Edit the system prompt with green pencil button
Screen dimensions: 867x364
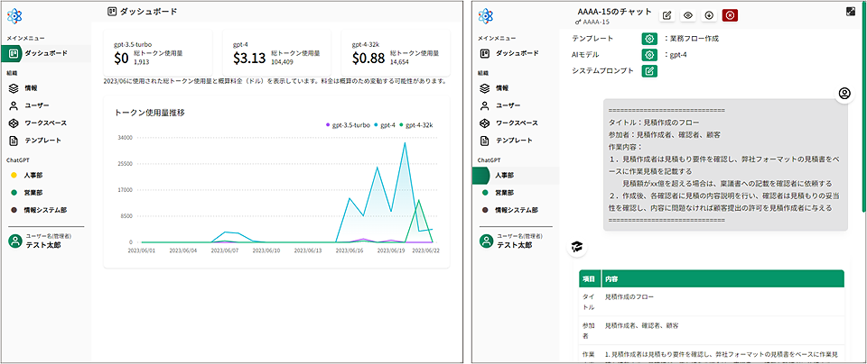coord(648,71)
